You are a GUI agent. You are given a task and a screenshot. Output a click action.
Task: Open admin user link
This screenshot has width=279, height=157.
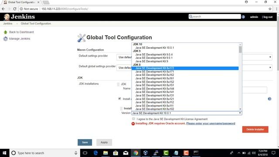click(254, 17)
